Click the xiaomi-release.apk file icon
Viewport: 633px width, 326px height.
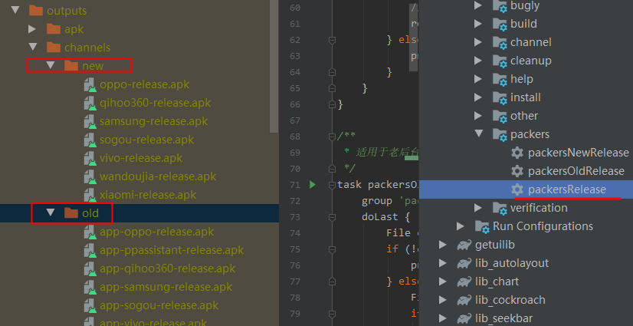click(90, 195)
